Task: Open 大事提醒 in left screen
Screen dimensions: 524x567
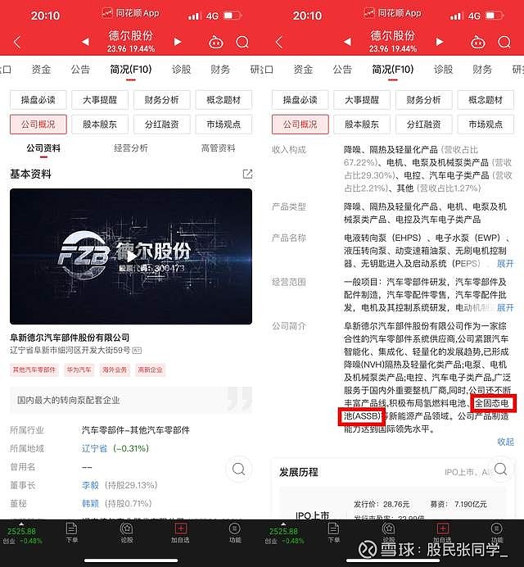Action: (100, 100)
